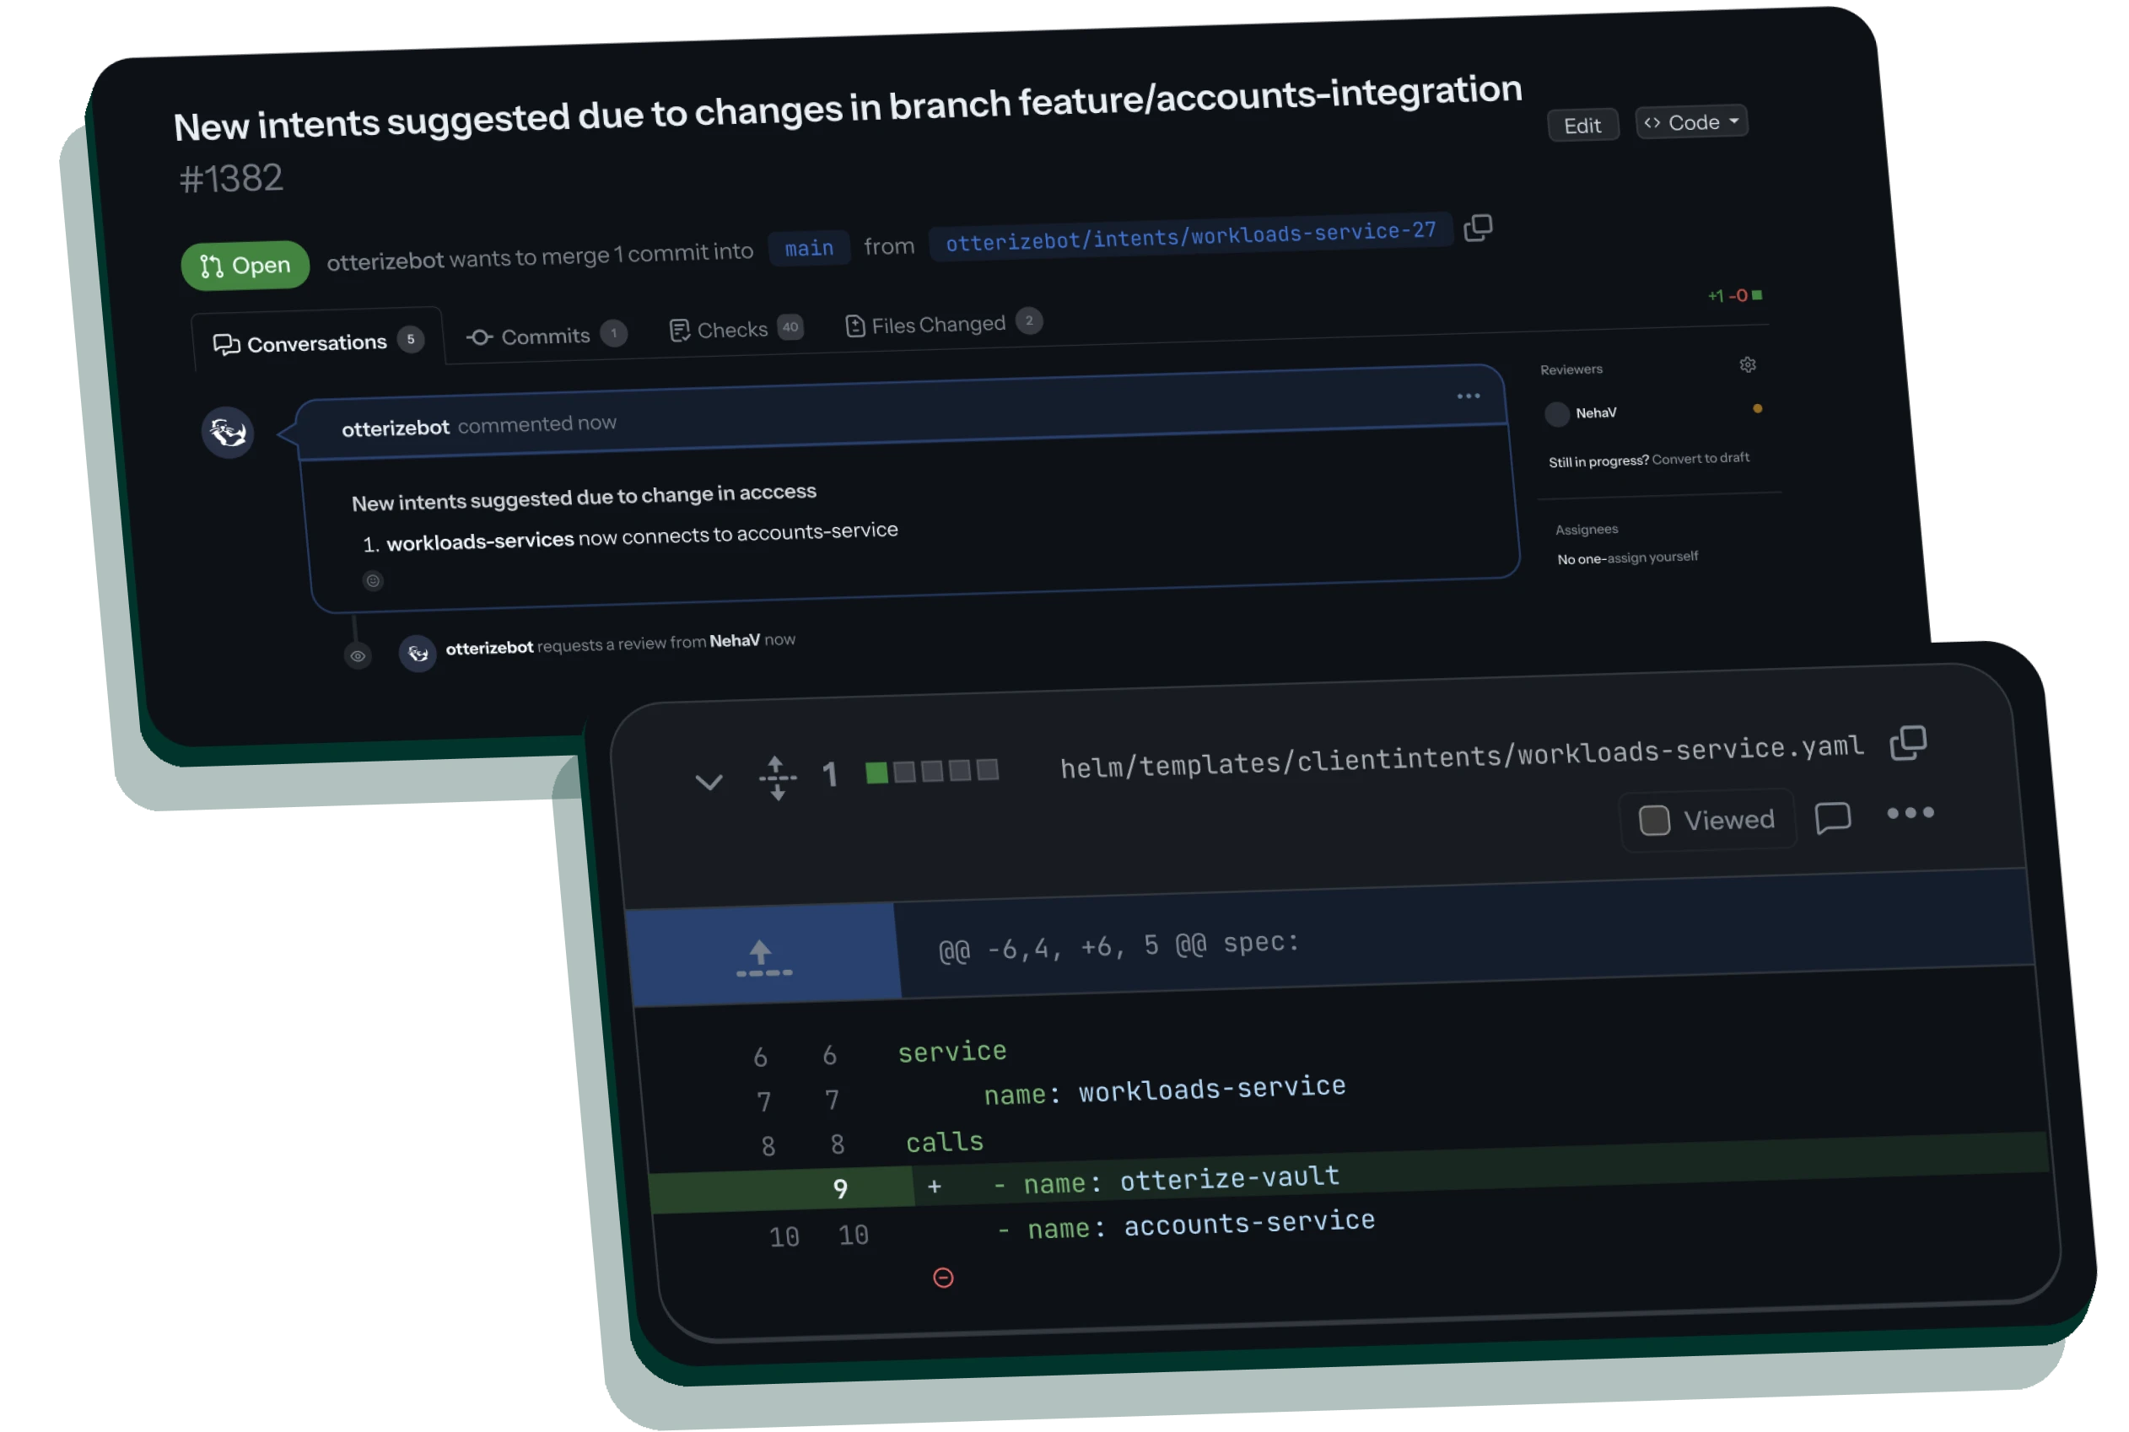The width and height of the screenshot is (2129, 1432).
Task: Copy the source branch name icon
Action: point(1478,228)
